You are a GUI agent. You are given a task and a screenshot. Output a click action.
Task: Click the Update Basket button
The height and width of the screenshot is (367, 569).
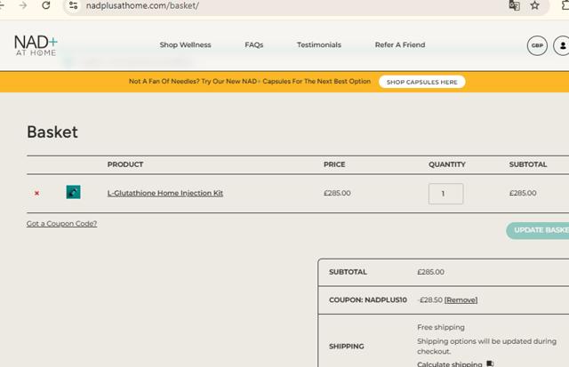click(538, 230)
